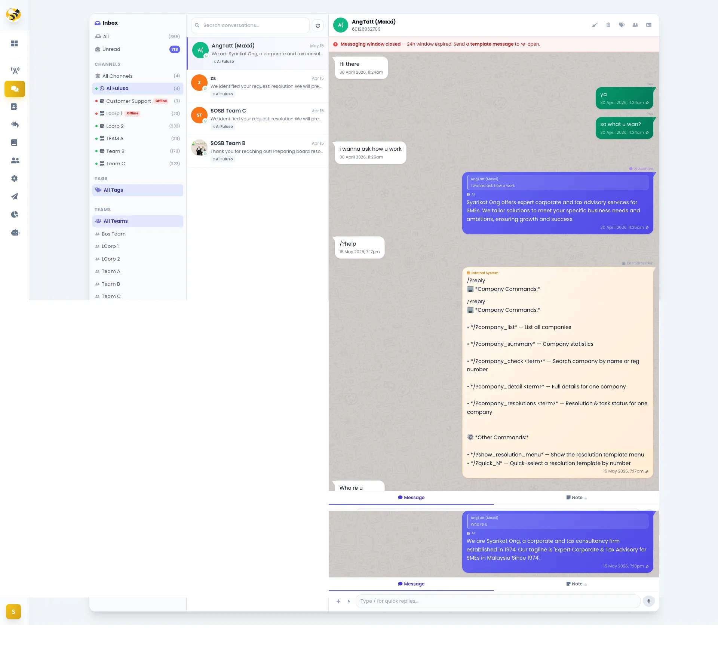Click the Search conversations field
This screenshot has width=718, height=646.
251,25
